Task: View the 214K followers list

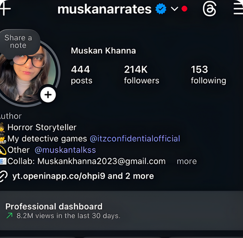Action: tap(141, 75)
